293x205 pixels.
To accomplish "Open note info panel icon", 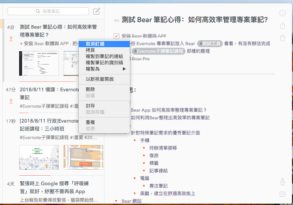I will [x=282, y=13].
